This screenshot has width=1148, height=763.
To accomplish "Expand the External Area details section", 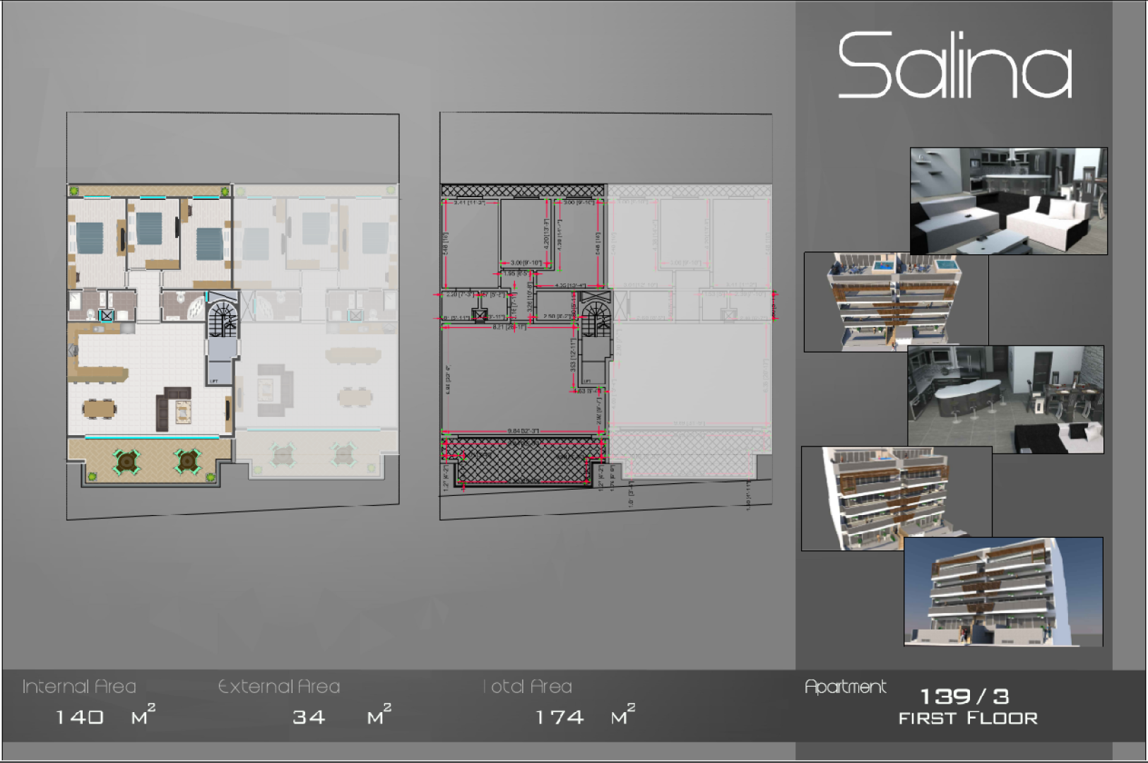I will click(279, 685).
